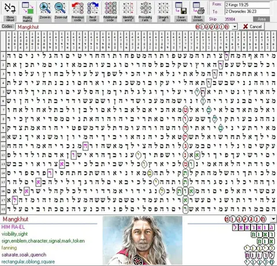The image size is (277, 266).
Task: Click matrix row number 7
Action: 3,110
